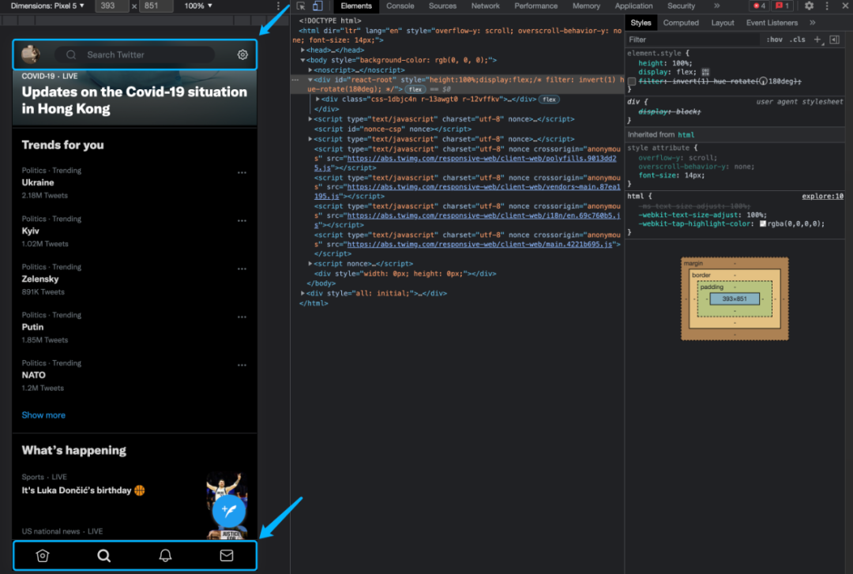Open the polyfills script URL link

[x=466, y=163]
